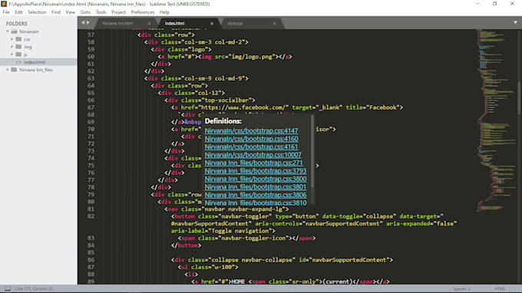Click the Definitions popup heading
The image size is (522, 293).
click(x=223, y=121)
